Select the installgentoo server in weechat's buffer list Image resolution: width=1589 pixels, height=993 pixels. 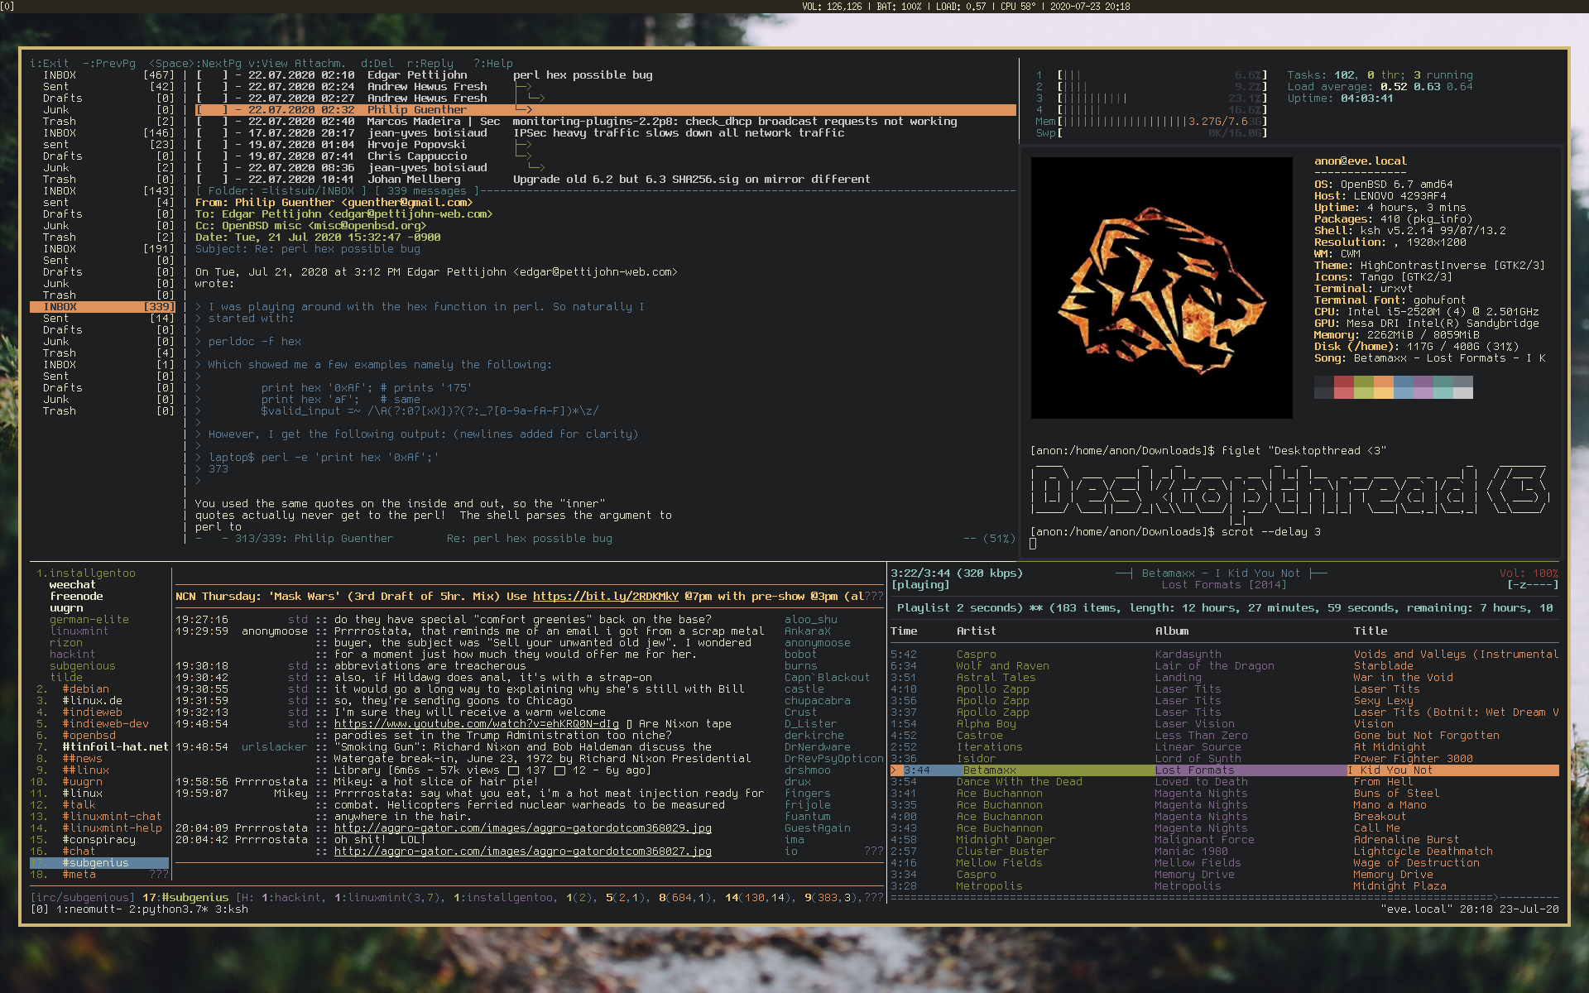[93, 573]
